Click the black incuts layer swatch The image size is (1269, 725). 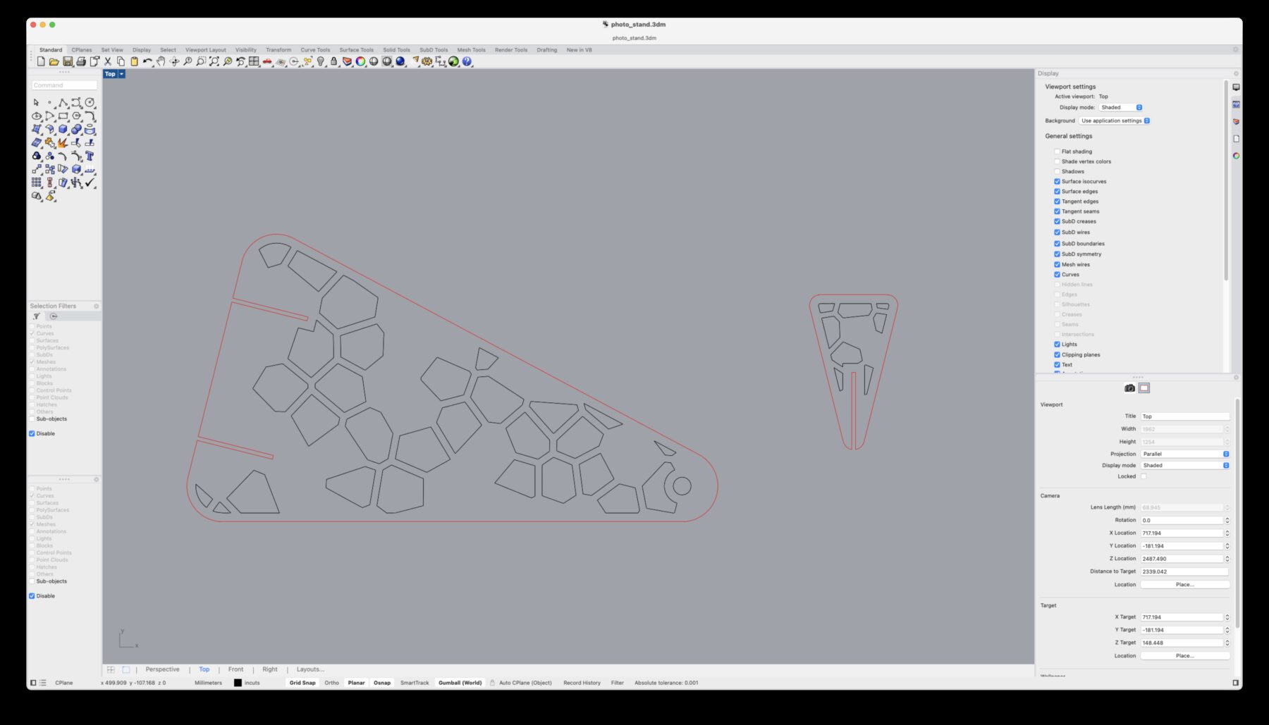click(x=238, y=683)
